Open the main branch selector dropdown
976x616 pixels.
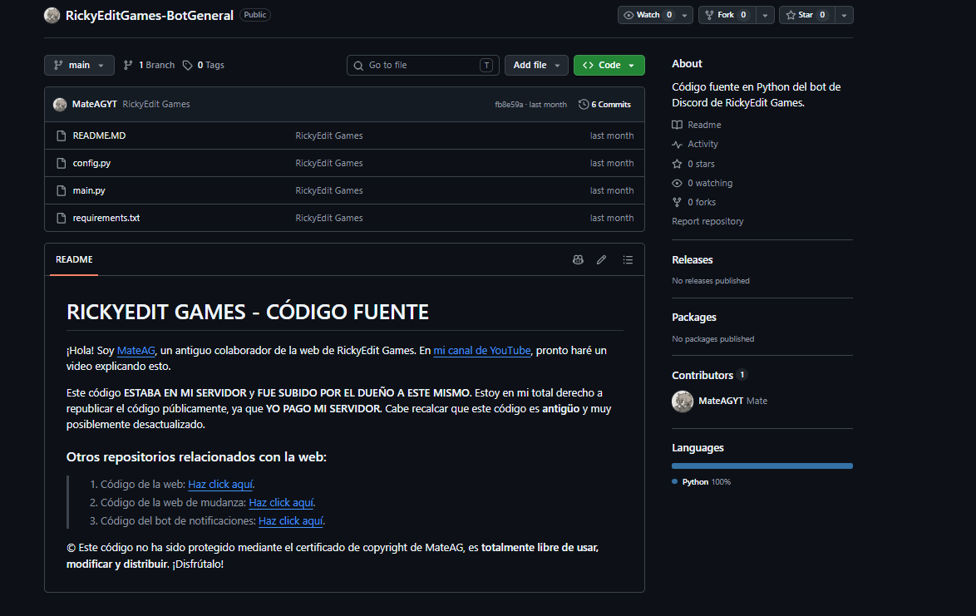tap(79, 66)
